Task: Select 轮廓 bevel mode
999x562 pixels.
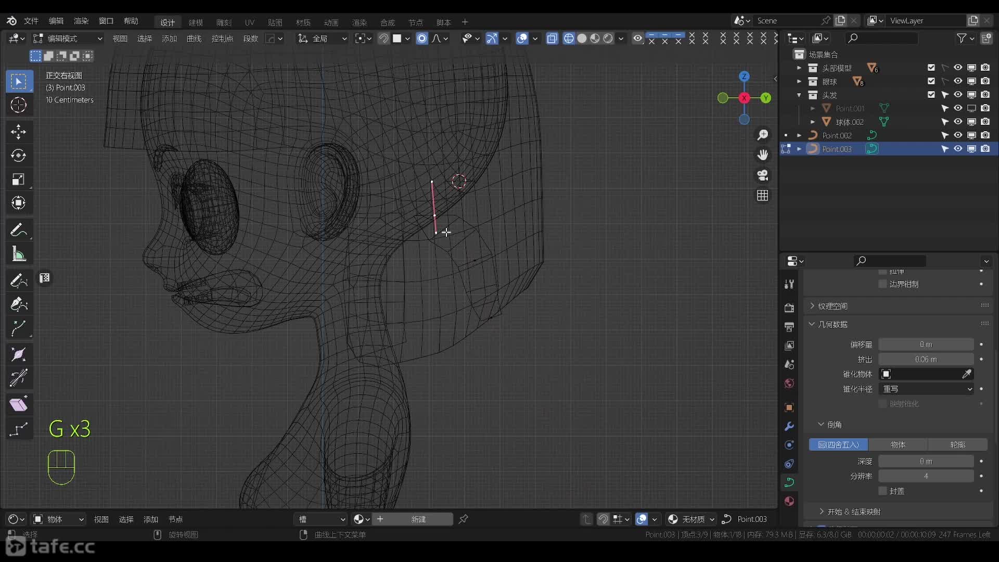Action: [958, 445]
